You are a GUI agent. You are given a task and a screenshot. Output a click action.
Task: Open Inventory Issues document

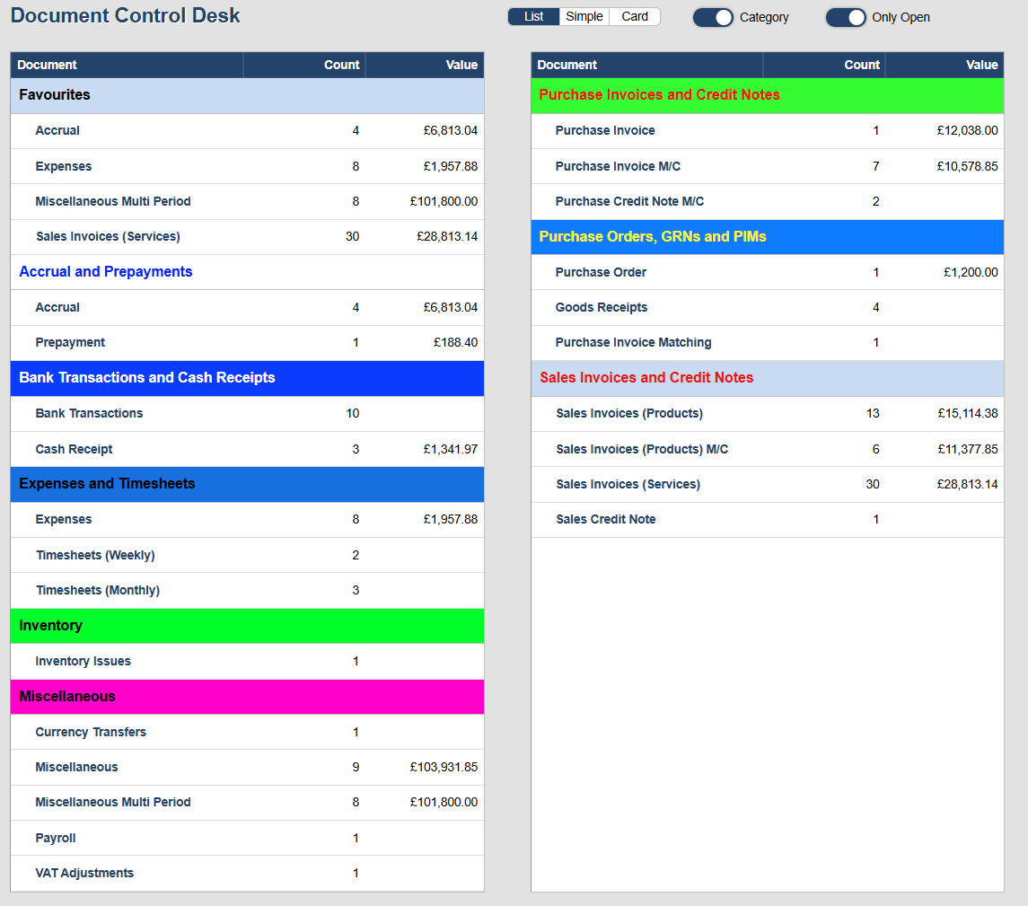coord(83,662)
